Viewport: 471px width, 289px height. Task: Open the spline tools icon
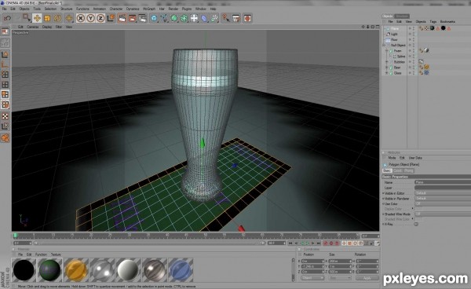164,18
